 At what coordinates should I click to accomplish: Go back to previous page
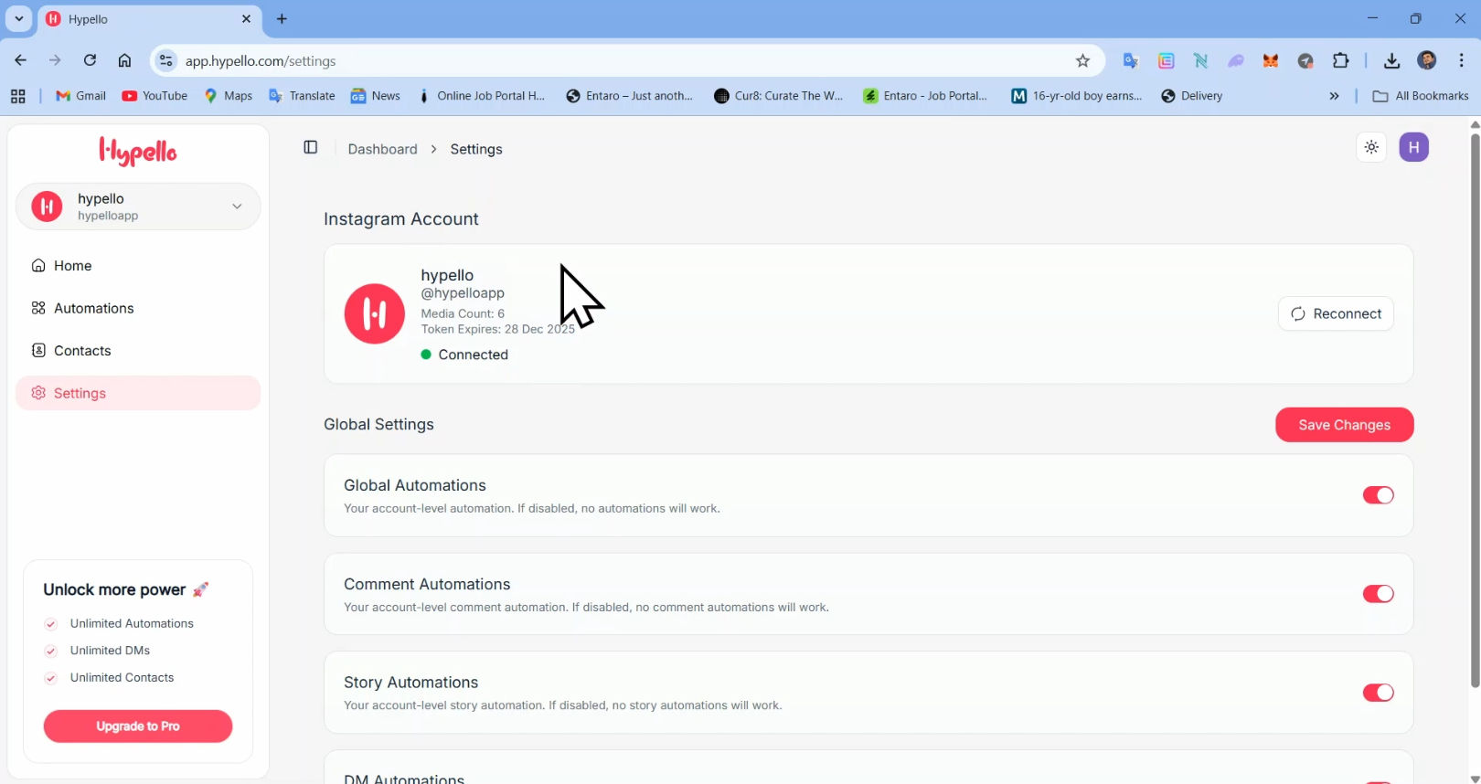coord(20,60)
